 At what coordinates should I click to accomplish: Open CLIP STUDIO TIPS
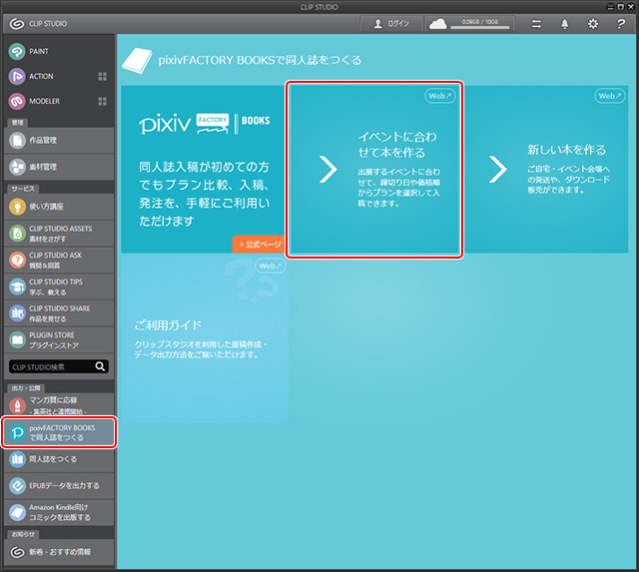click(x=59, y=286)
